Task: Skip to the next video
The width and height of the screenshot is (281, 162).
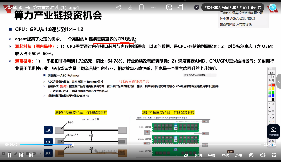Action: (31, 155)
